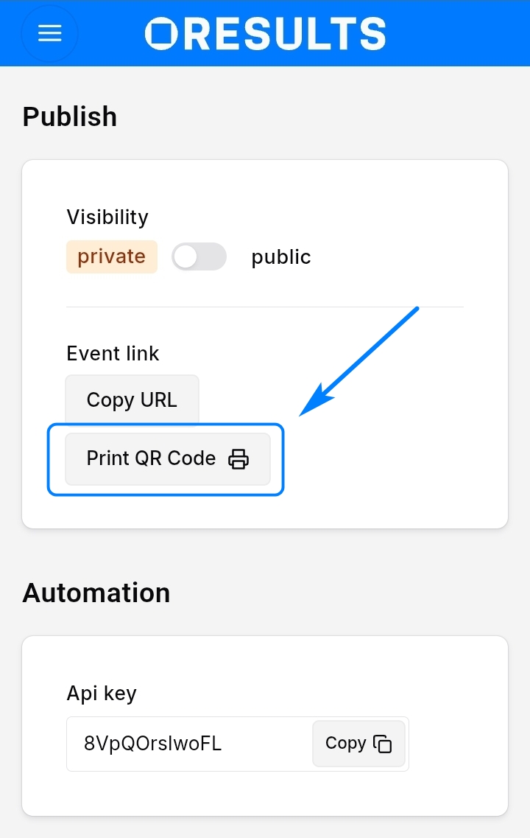Image resolution: width=530 pixels, height=838 pixels.
Task: Click the printer icon
Action: [239, 459]
